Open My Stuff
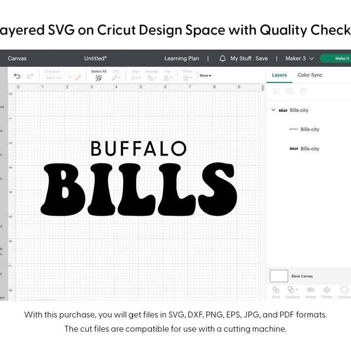The image size is (351, 351). click(x=241, y=59)
